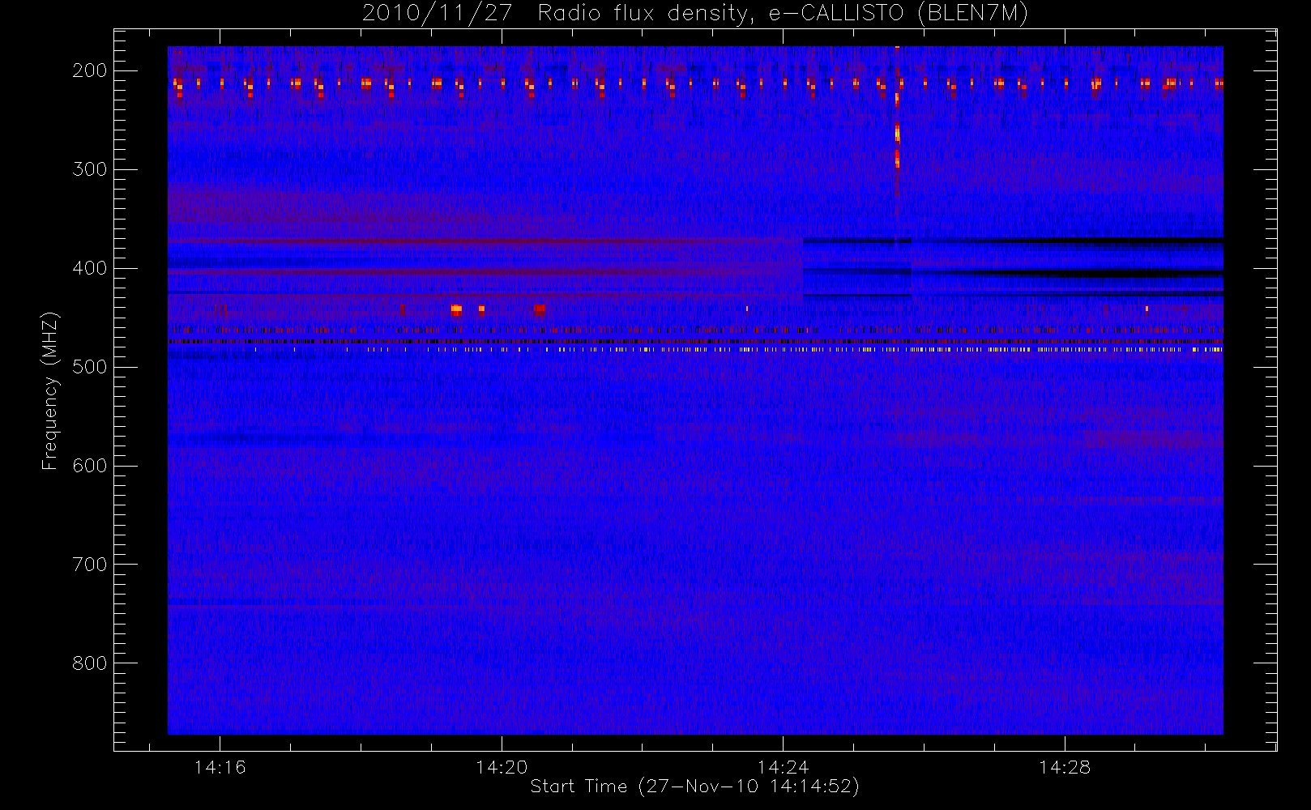Click the large red-yellow blob near 14:19 at 440 MHz
This screenshot has width=1311, height=810.
[x=456, y=309]
